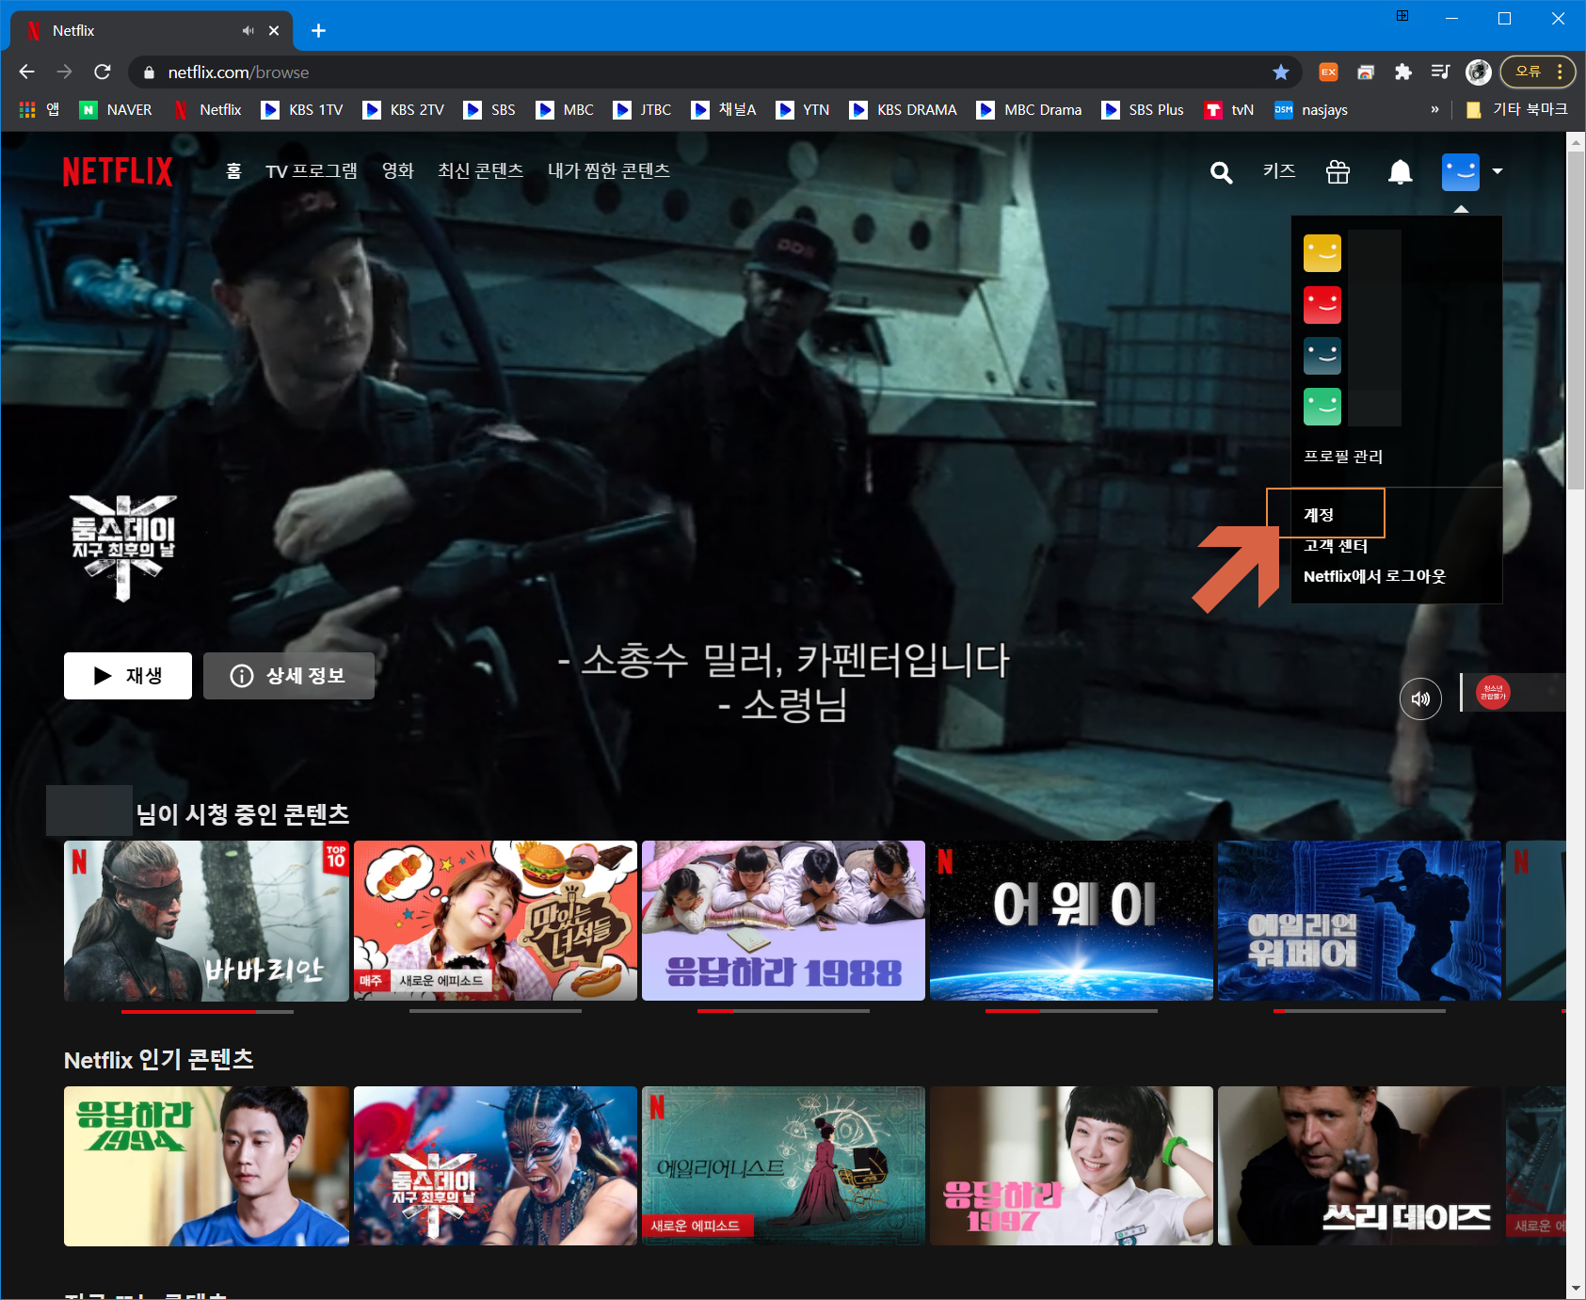Select Netflix에서 로그아웃
This screenshot has height=1300, width=1586.
1374,576
